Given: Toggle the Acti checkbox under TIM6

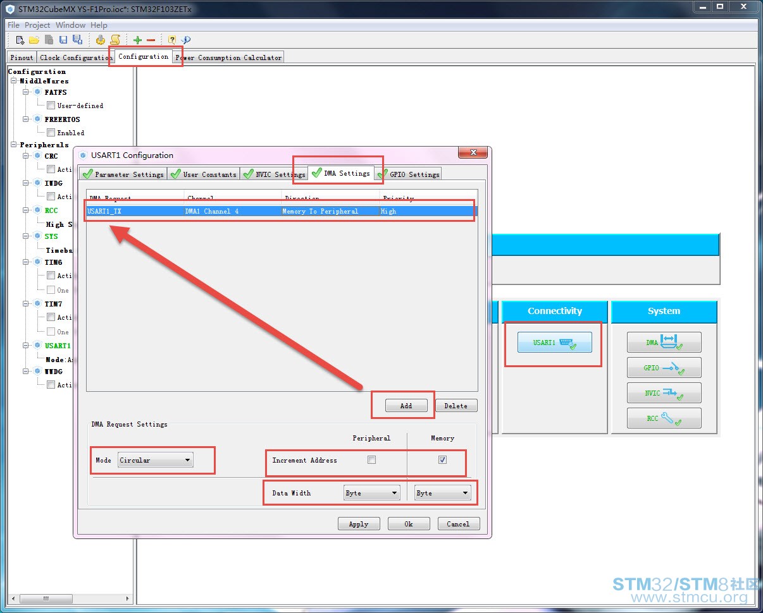Looking at the screenshot, I should click(51, 276).
